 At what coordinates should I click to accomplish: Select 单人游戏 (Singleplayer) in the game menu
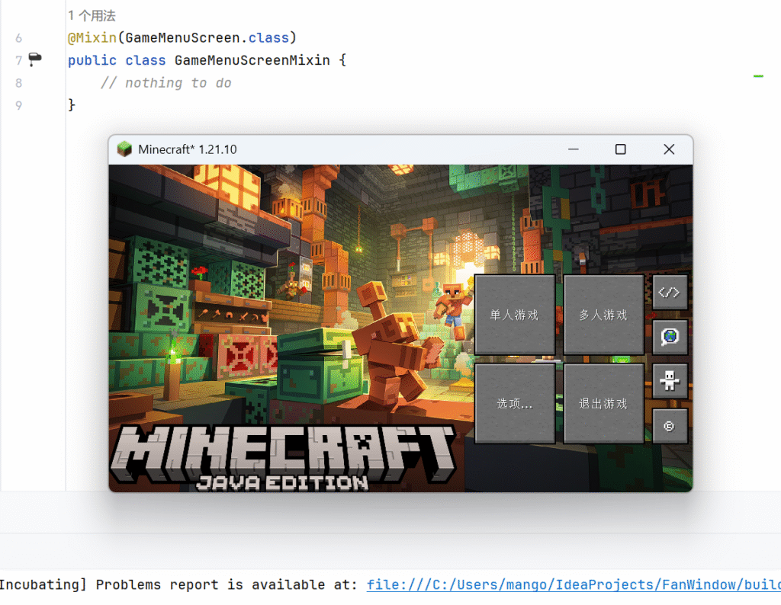(x=514, y=314)
